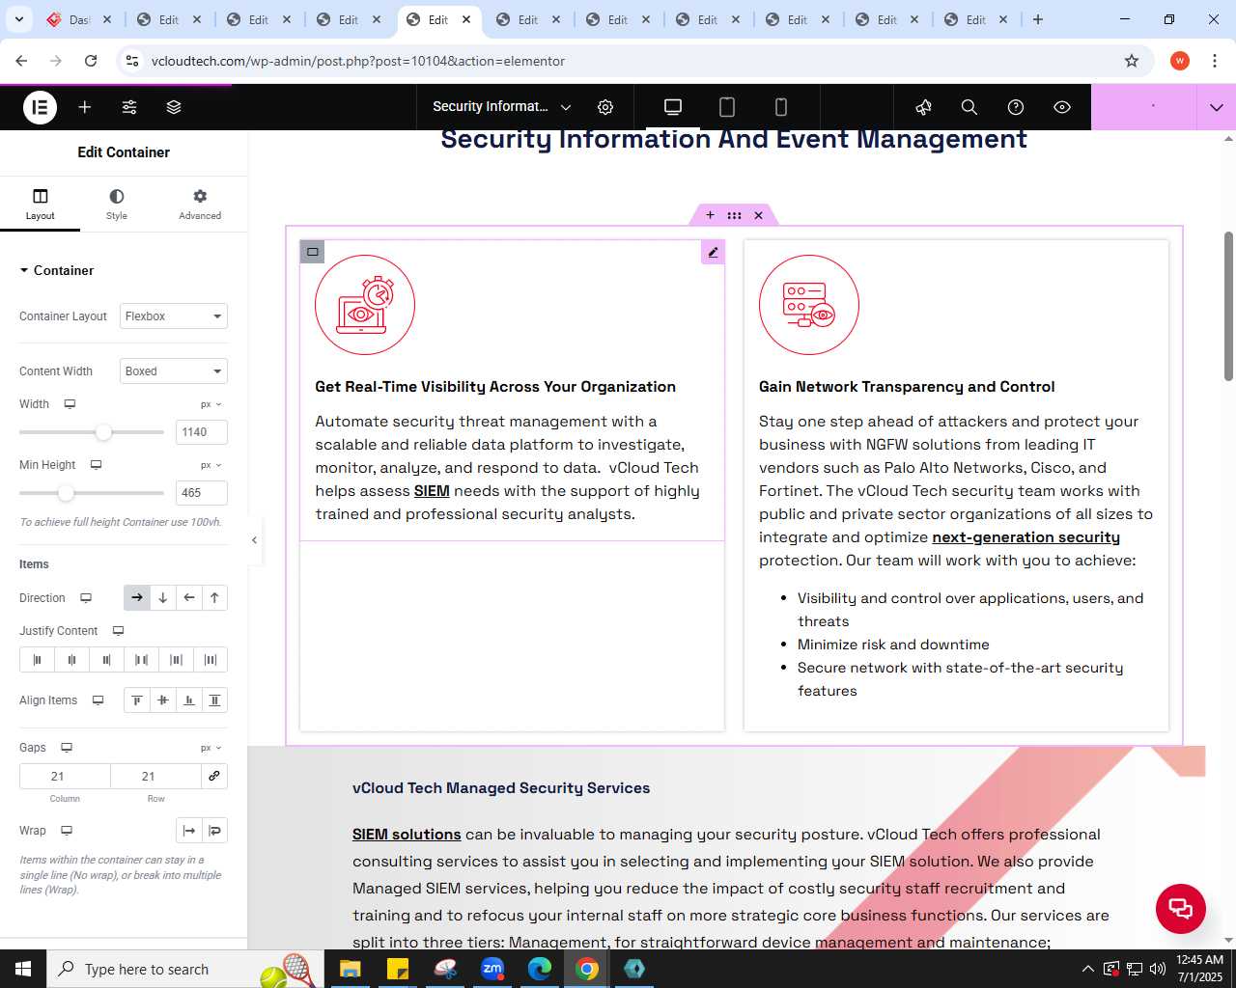Switch to mobile preview mode
Screen dimensions: 1236x988
[781, 107]
